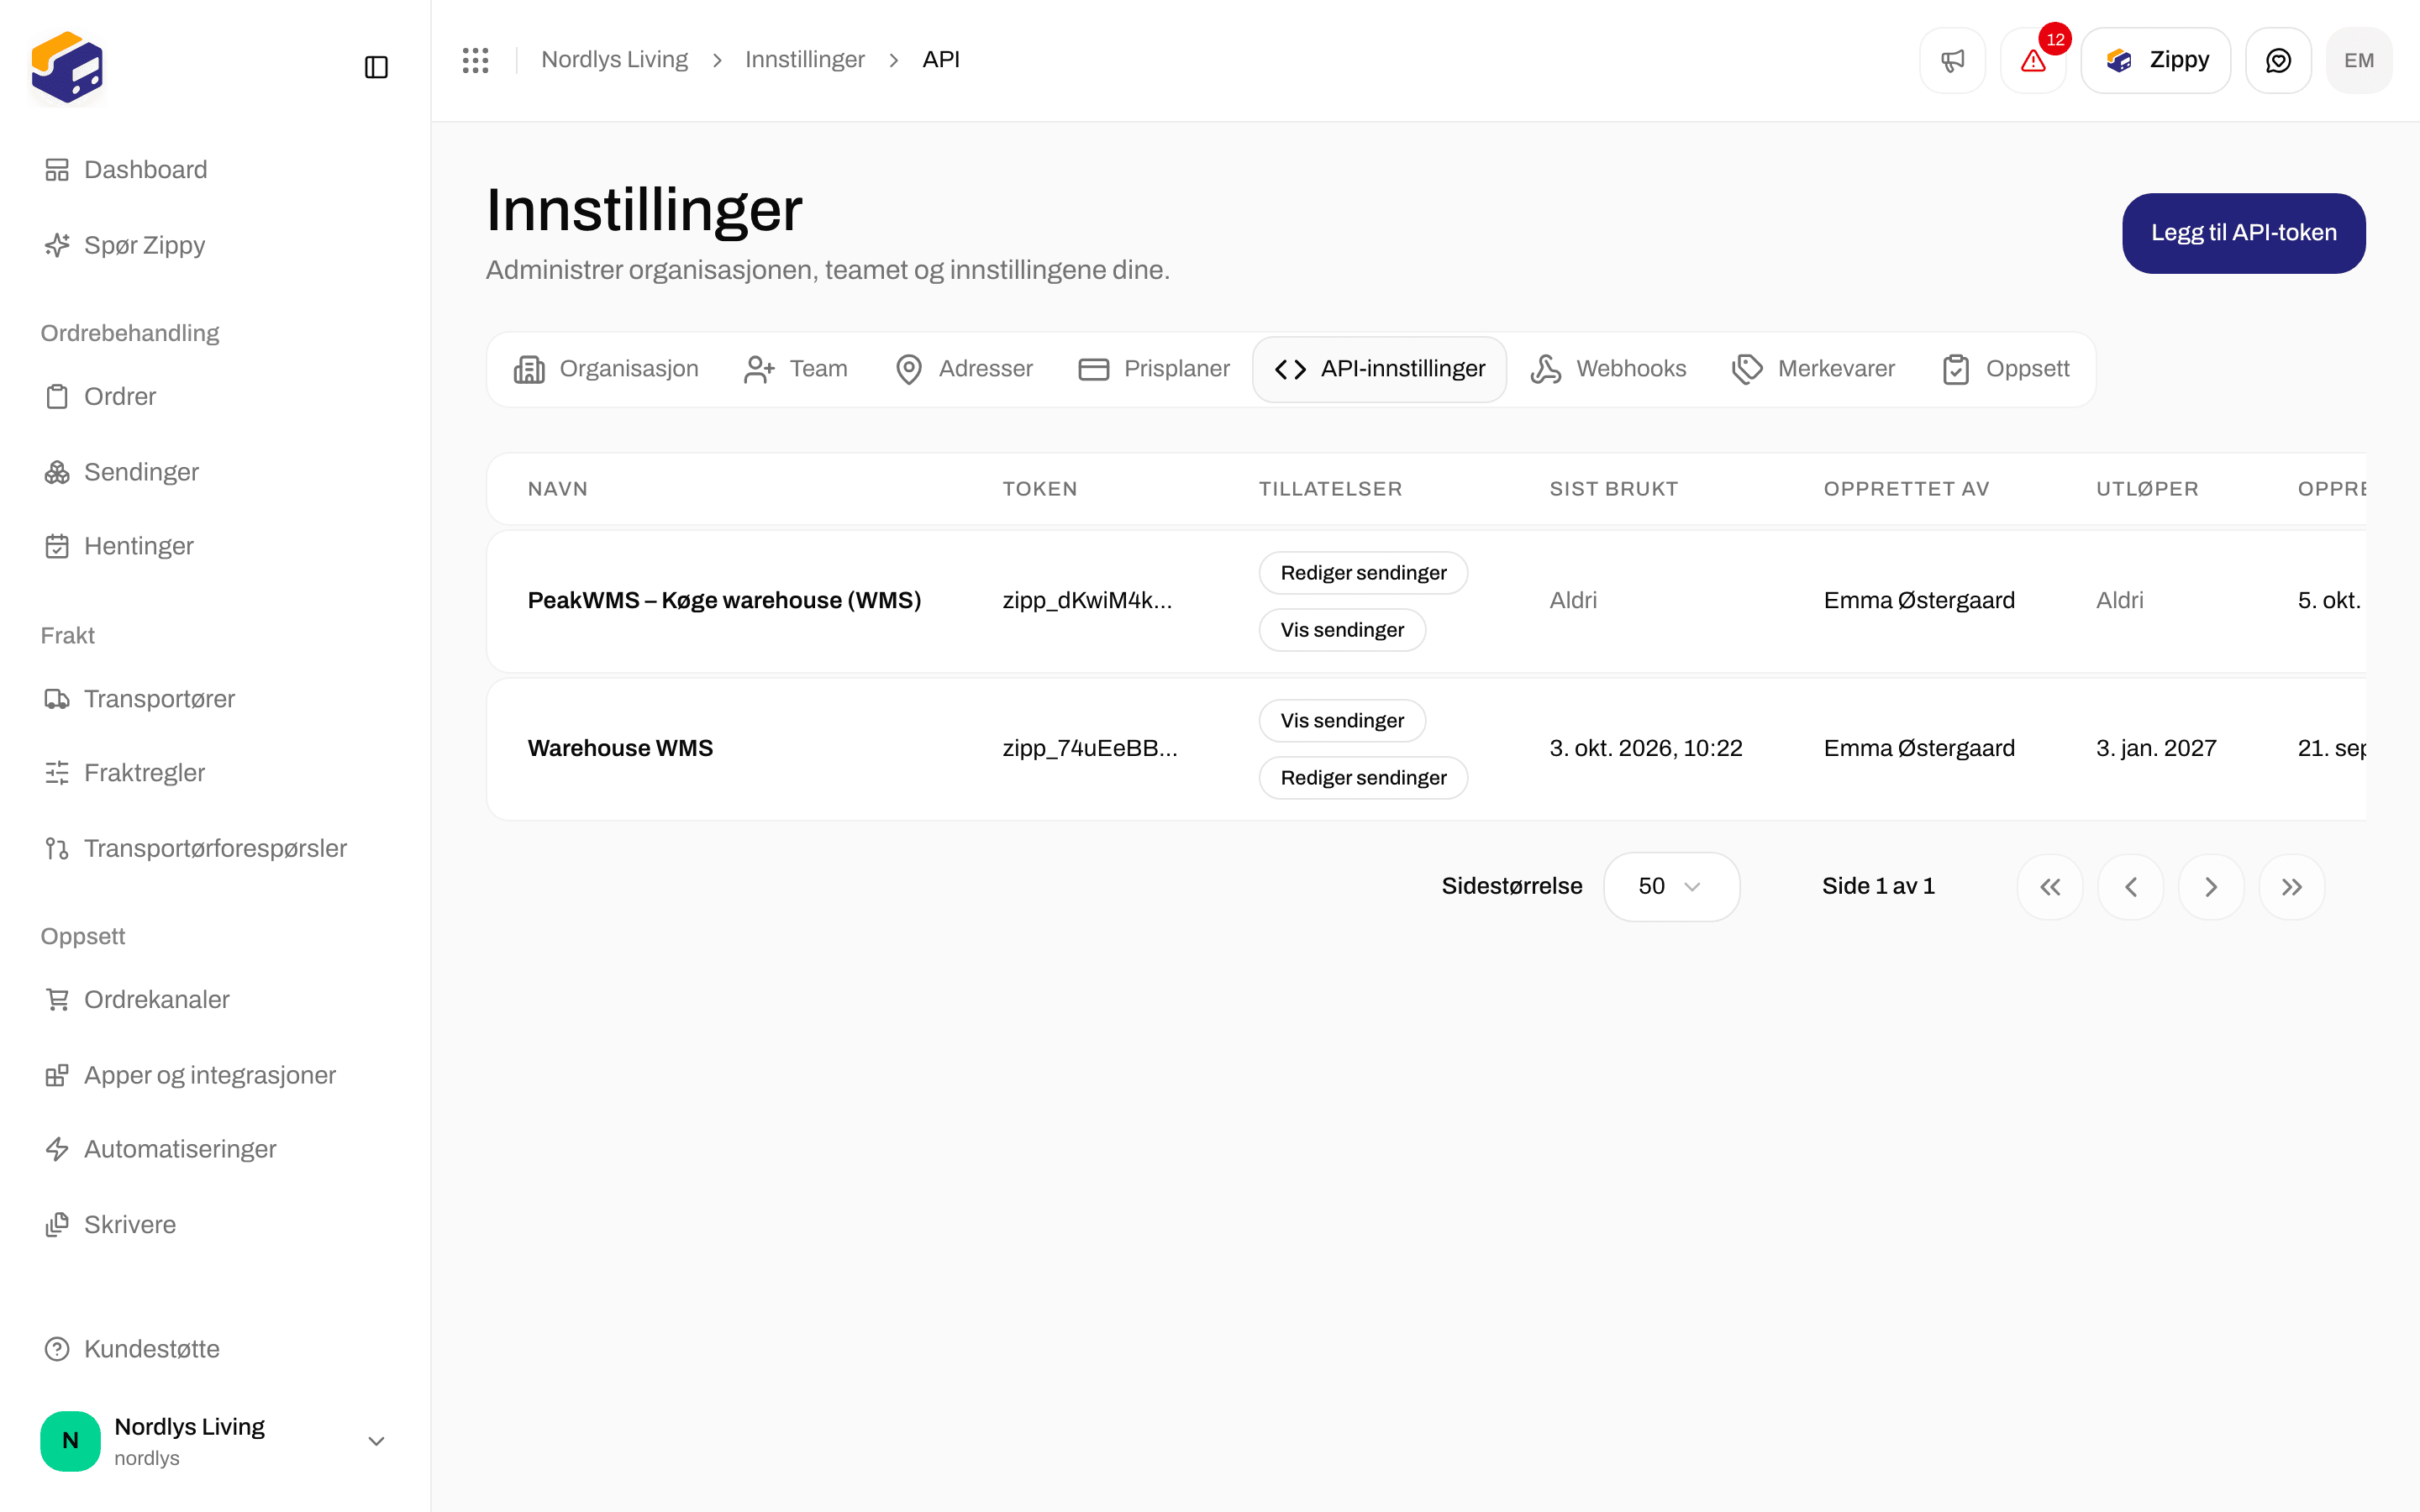The height and width of the screenshot is (1512, 2420).
Task: Click Nordlys Living breadcrumb link
Action: click(x=615, y=60)
